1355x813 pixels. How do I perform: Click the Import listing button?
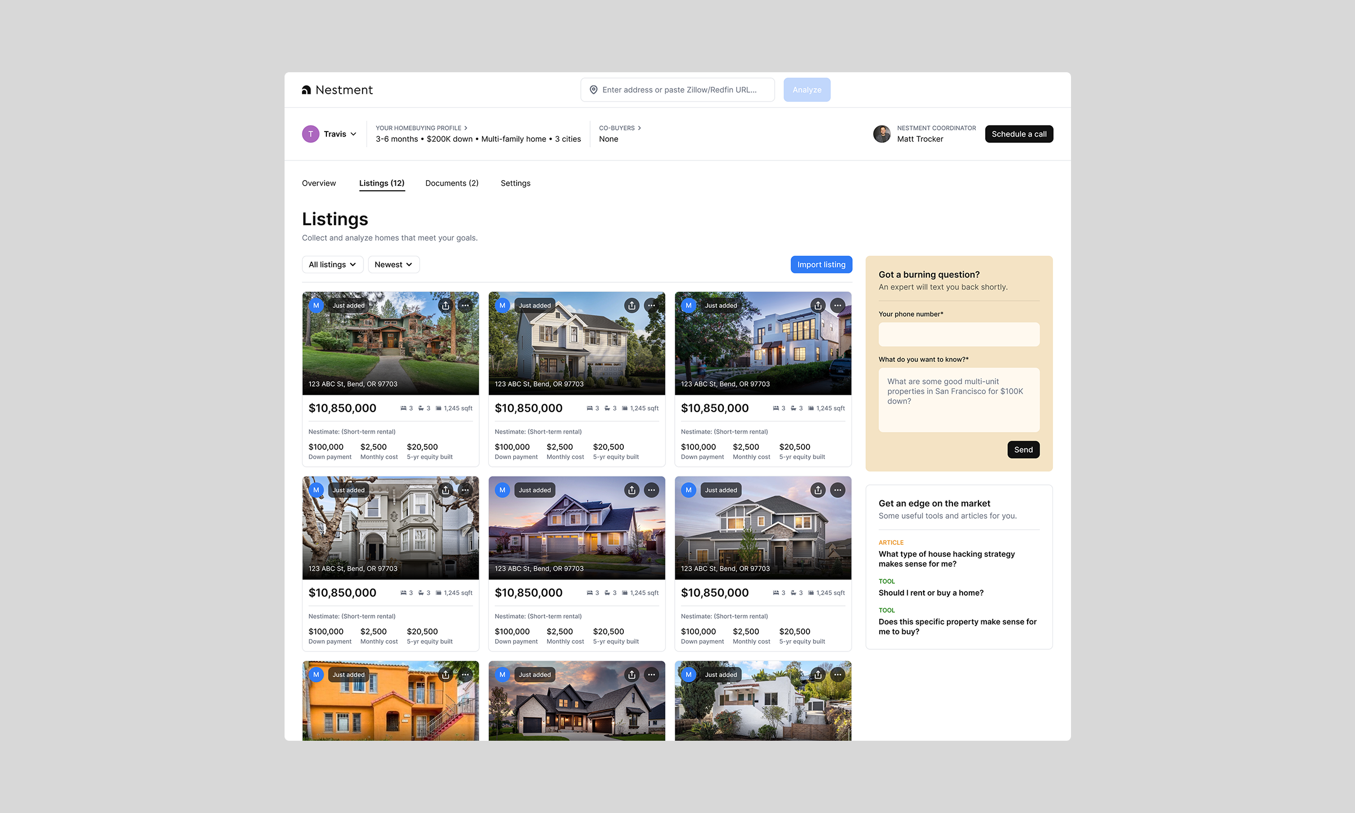(x=821, y=264)
